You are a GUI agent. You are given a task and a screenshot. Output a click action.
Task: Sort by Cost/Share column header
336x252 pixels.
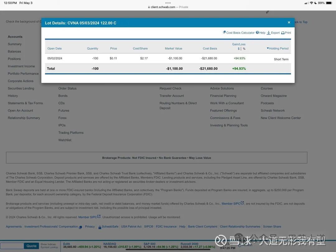click(x=140, y=49)
